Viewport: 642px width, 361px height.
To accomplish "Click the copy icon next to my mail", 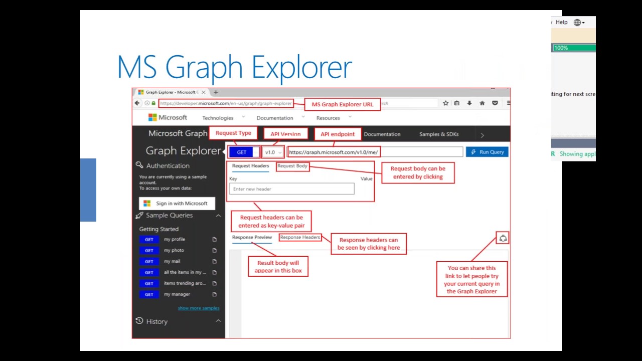I will click(x=215, y=262).
